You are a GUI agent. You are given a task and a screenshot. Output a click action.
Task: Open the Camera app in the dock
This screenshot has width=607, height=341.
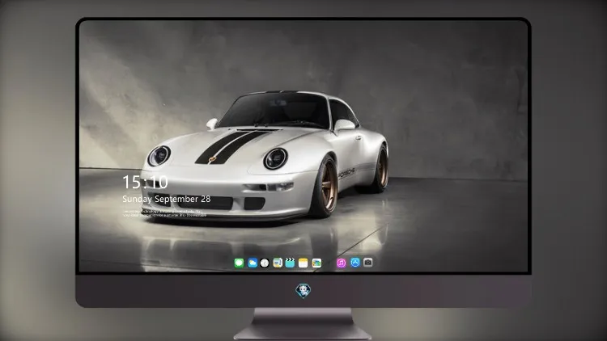click(367, 263)
